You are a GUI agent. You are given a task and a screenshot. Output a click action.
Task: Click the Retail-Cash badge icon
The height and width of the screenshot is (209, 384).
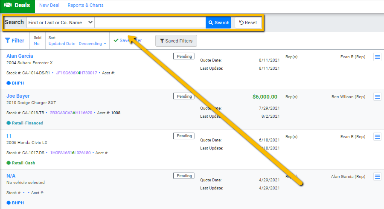pyautogui.click(x=9, y=163)
